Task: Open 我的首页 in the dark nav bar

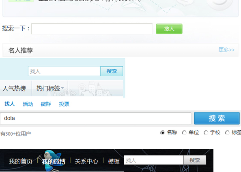Action: (21, 161)
